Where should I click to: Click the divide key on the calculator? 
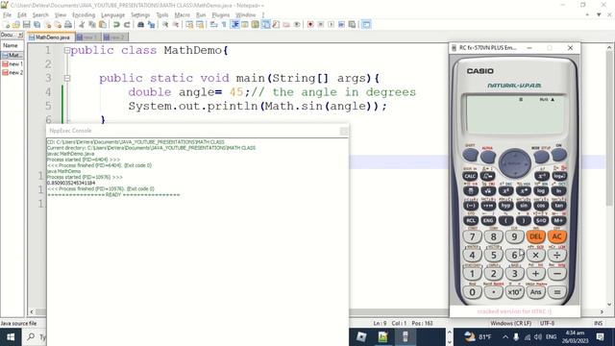(557, 256)
